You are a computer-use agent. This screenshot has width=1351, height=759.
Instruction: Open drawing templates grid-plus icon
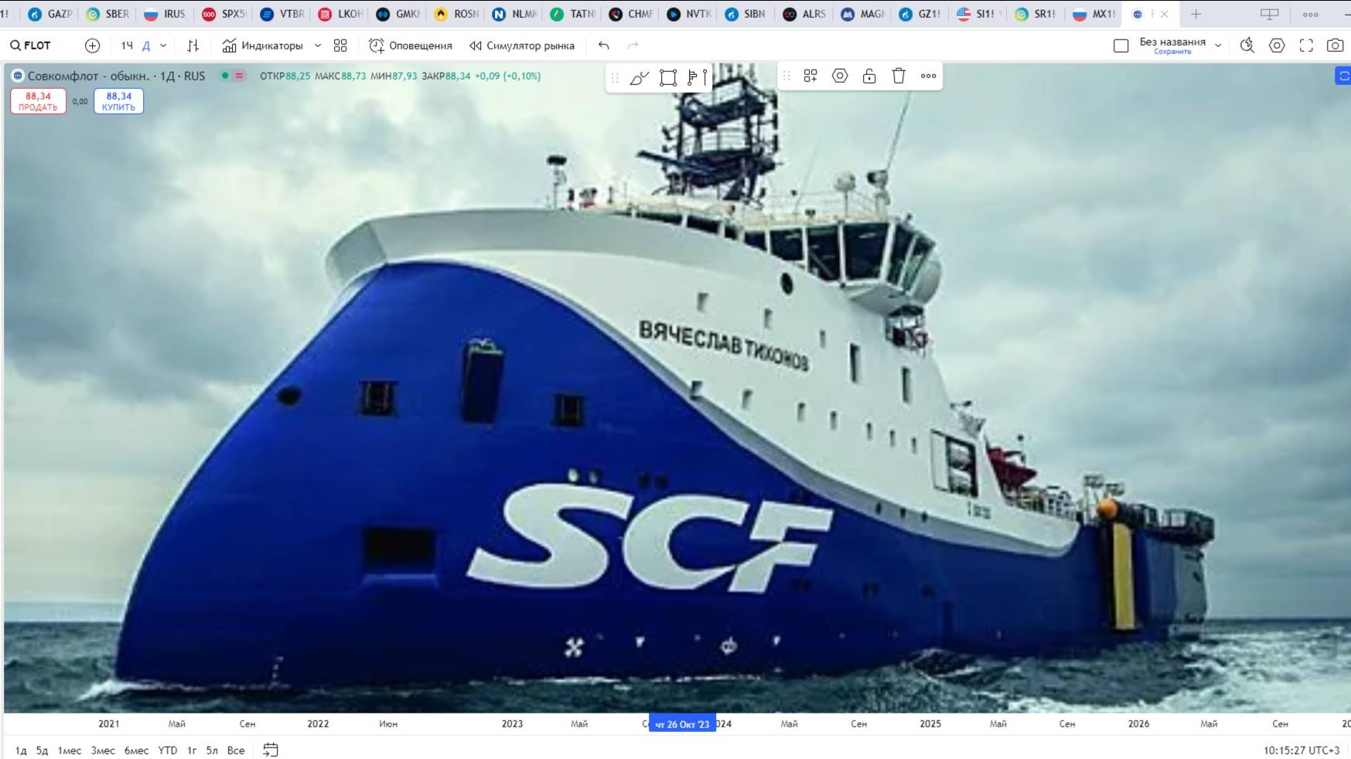[810, 76]
